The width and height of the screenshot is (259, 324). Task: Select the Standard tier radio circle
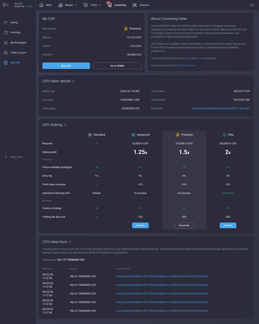[x=90, y=135]
